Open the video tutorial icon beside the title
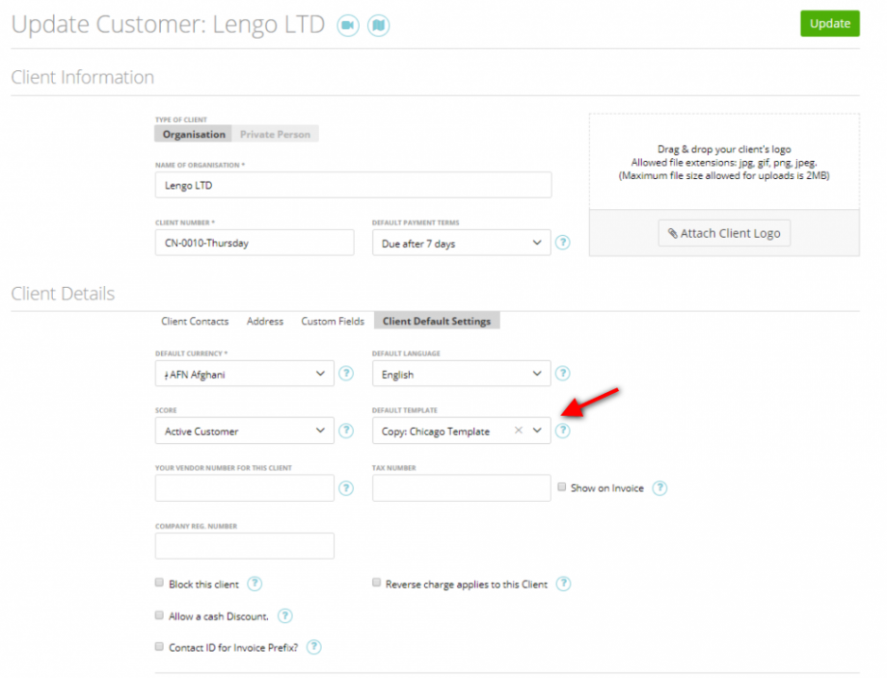Viewport: 887px width, 678px height. pos(347,25)
